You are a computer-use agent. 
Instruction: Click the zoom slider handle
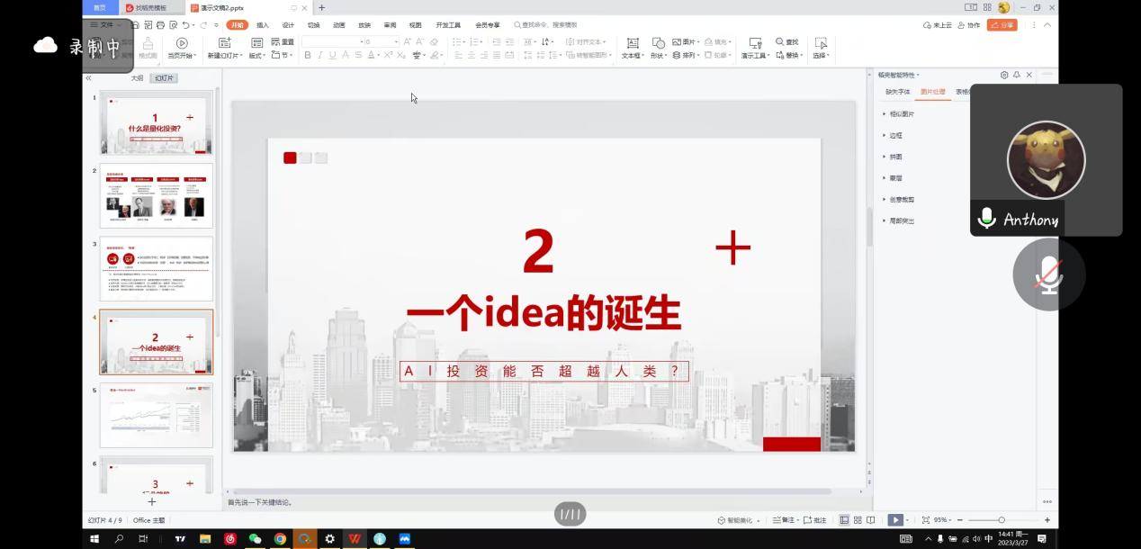[1002, 520]
